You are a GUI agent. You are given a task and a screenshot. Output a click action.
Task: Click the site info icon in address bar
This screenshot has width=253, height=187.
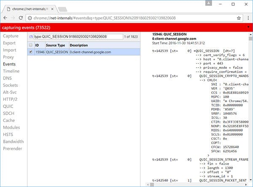30,18
